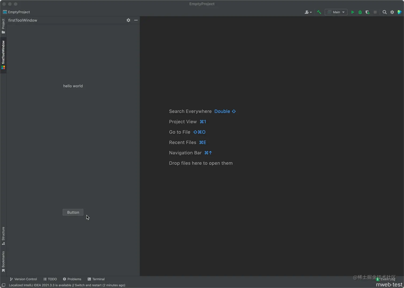The width and height of the screenshot is (404, 288).
Task: Click Search Everywhere Double shift hint
Action: point(203,111)
